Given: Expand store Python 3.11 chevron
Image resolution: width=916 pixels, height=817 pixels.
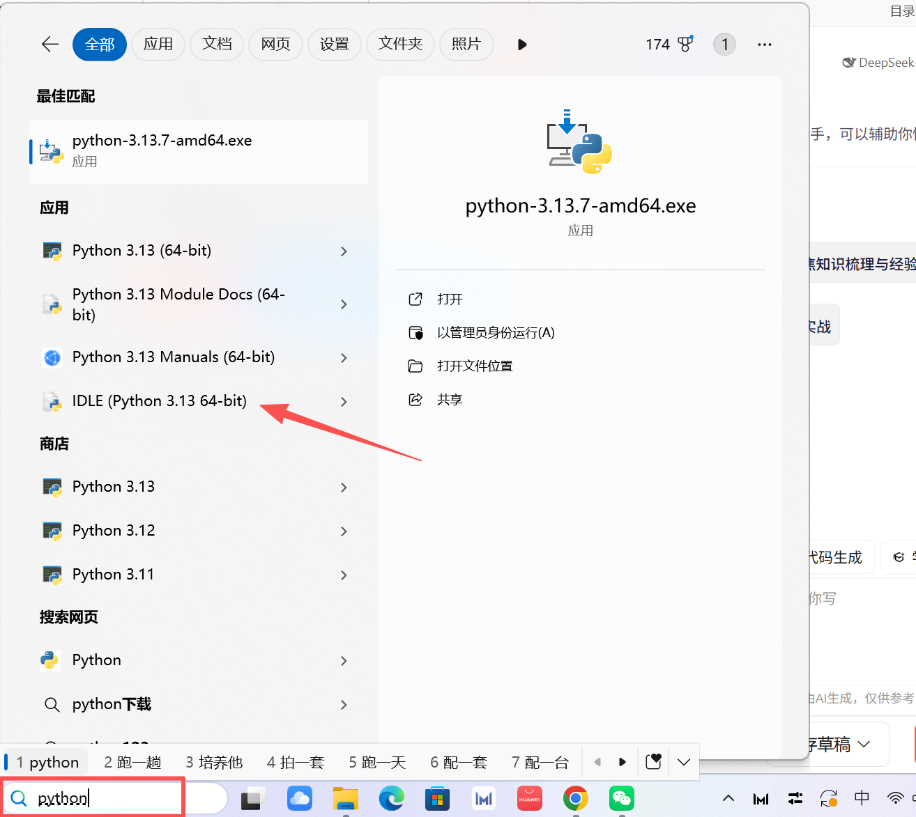Looking at the screenshot, I should pyautogui.click(x=344, y=575).
